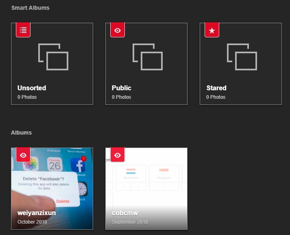The width and height of the screenshot is (290, 235).
Task: Click the Smart Albums section heading
Action: 31,8
